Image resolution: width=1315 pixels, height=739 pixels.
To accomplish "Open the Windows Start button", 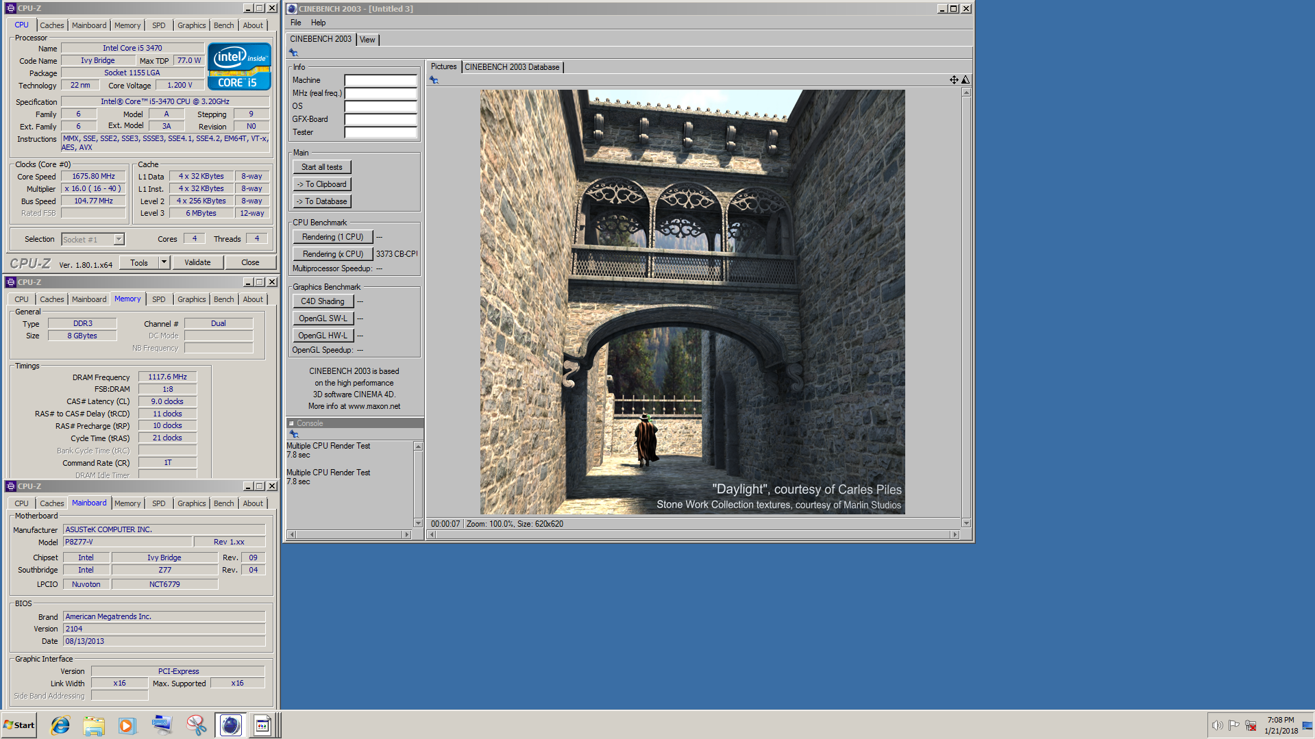I will pyautogui.click(x=19, y=725).
